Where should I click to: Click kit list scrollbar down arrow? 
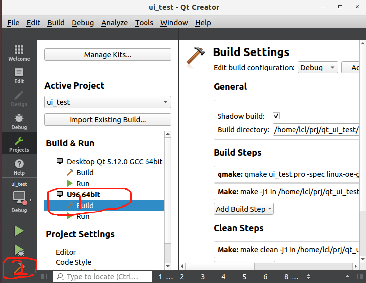[x=168, y=266]
